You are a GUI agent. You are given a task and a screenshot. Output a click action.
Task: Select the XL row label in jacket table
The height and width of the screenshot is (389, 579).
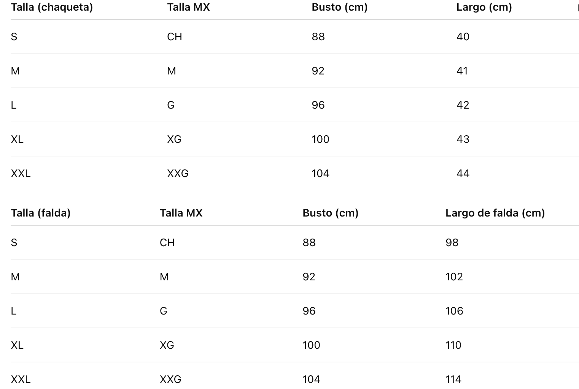17,139
